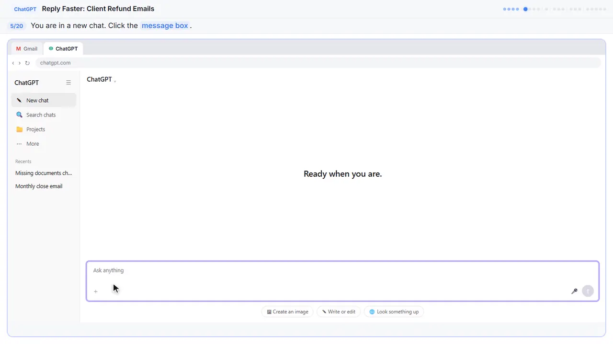
Task: Open the ChatGPT model selector dropdown
Action: tap(102, 79)
